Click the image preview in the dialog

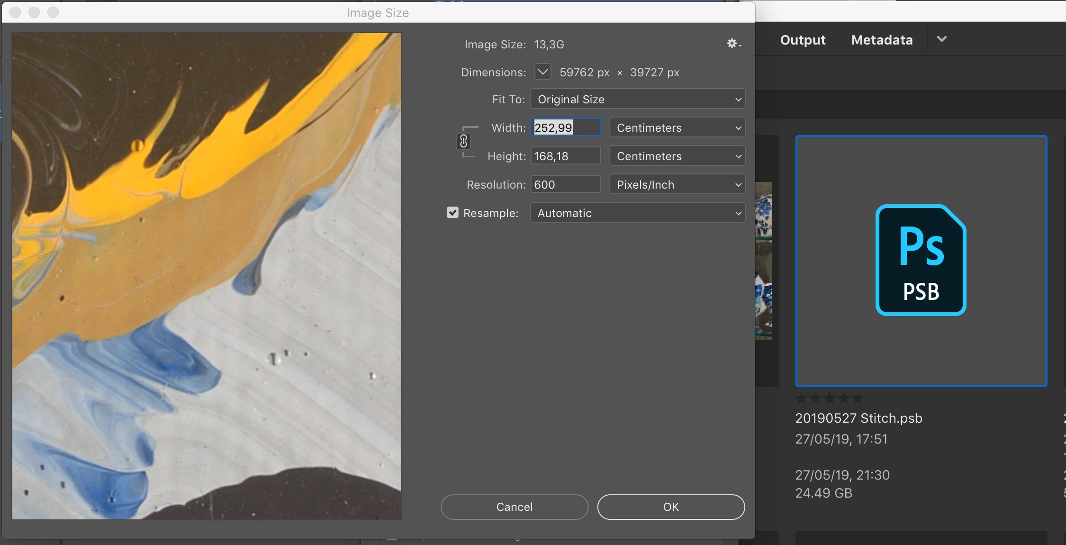pyautogui.click(x=207, y=276)
